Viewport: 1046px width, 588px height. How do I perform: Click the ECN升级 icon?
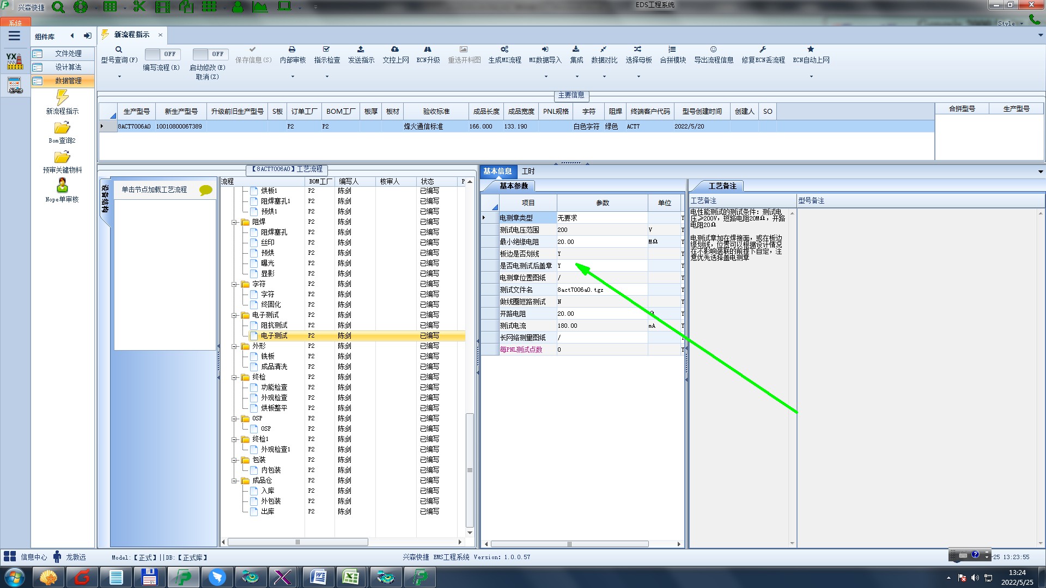pyautogui.click(x=428, y=50)
